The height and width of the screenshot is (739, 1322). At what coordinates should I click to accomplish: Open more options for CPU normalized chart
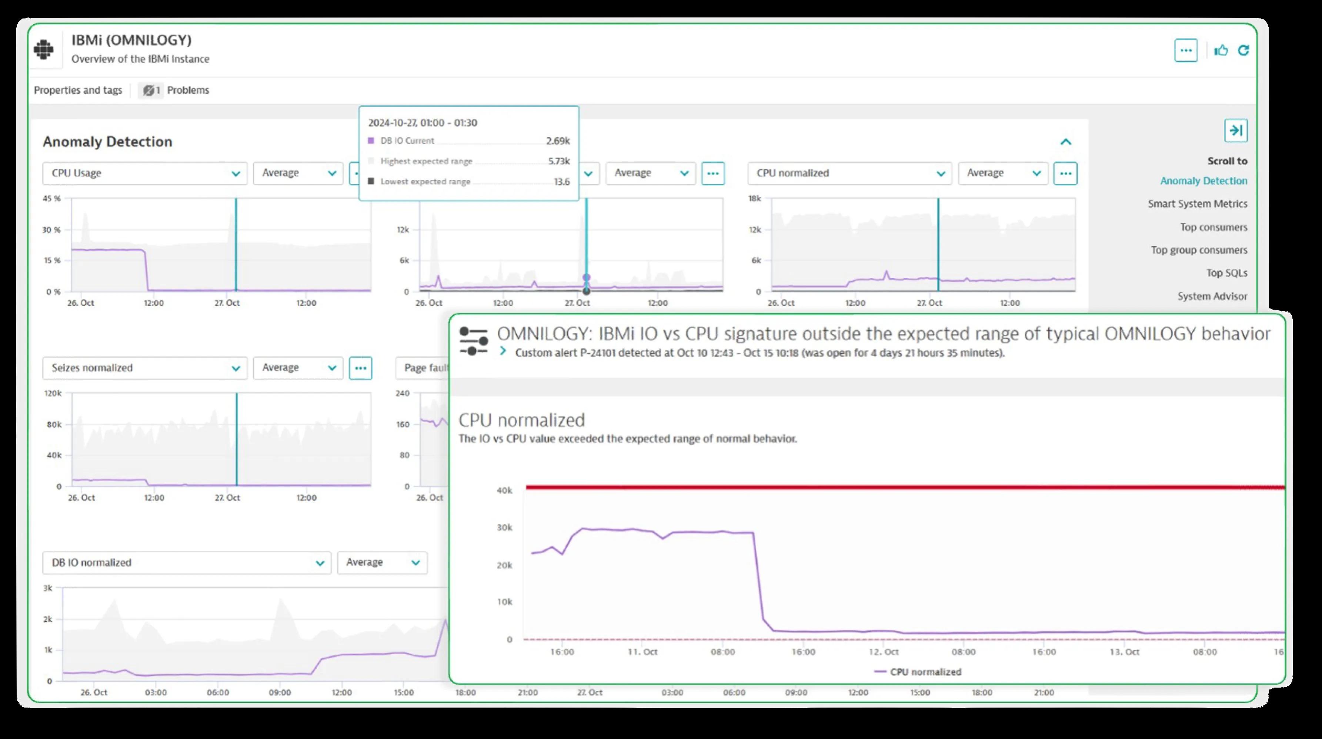(x=1065, y=173)
